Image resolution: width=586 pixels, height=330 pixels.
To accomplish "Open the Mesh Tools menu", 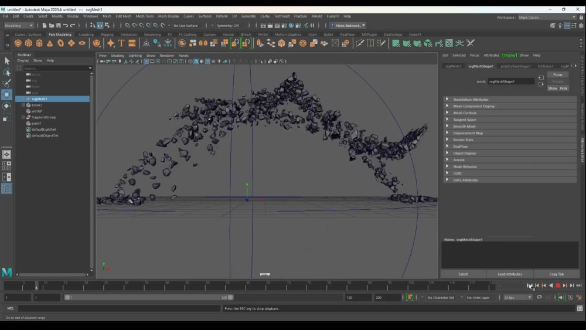I will point(145,16).
